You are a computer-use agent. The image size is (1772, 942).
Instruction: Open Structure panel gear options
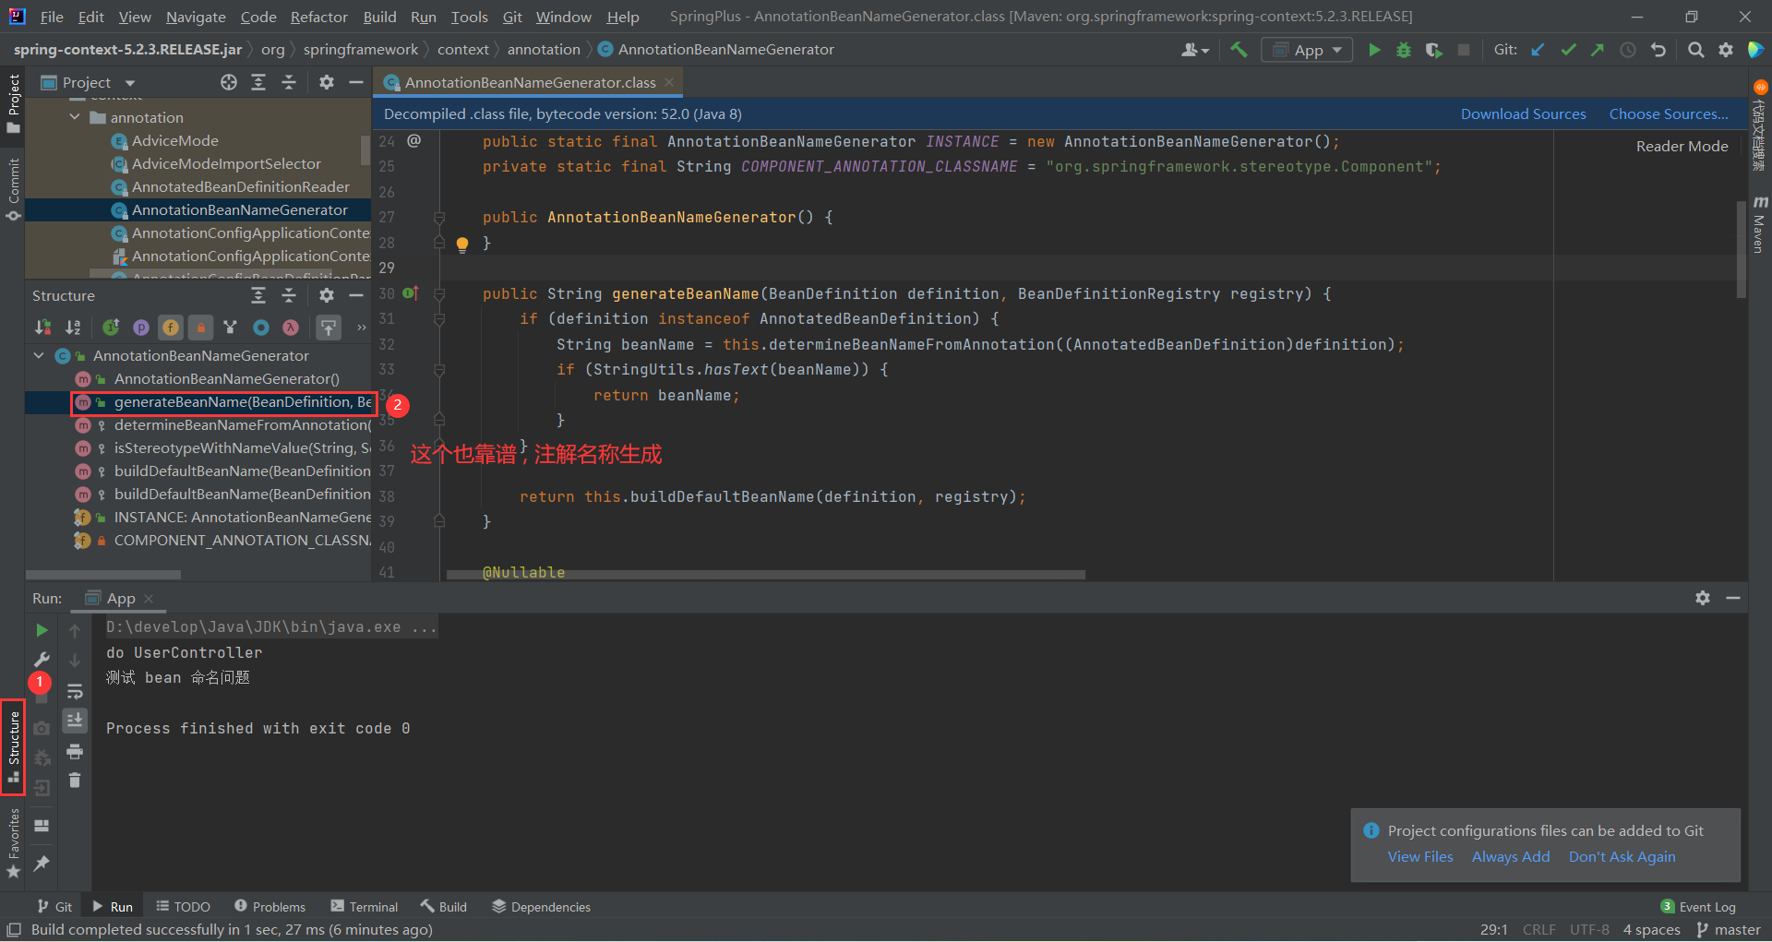click(x=327, y=295)
